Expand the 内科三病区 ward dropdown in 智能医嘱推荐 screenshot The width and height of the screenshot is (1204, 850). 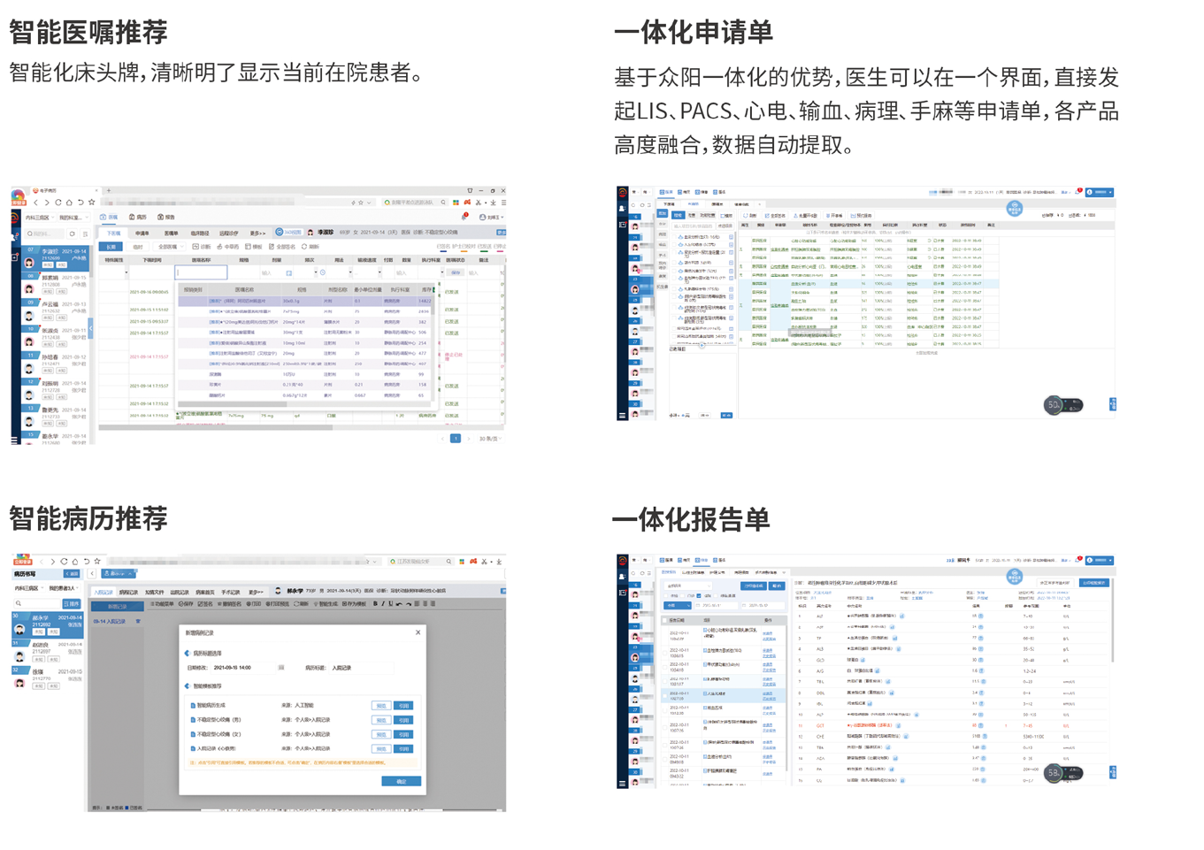pyautogui.click(x=39, y=218)
